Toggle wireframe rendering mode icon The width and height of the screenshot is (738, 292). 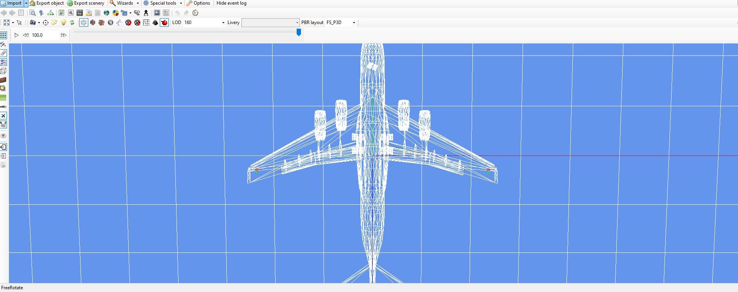pyautogui.click(x=84, y=22)
